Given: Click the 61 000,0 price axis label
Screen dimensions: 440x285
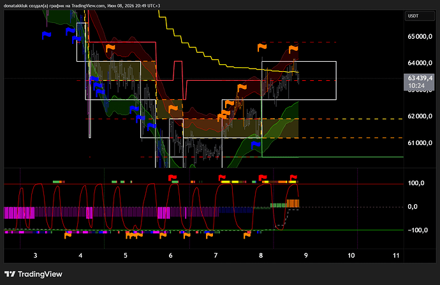Looking at the screenshot, I should pos(420,143).
